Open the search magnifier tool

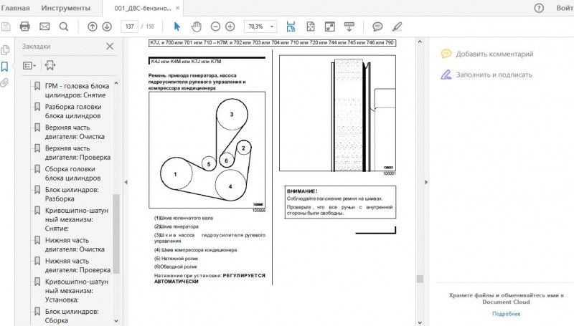[x=64, y=27]
